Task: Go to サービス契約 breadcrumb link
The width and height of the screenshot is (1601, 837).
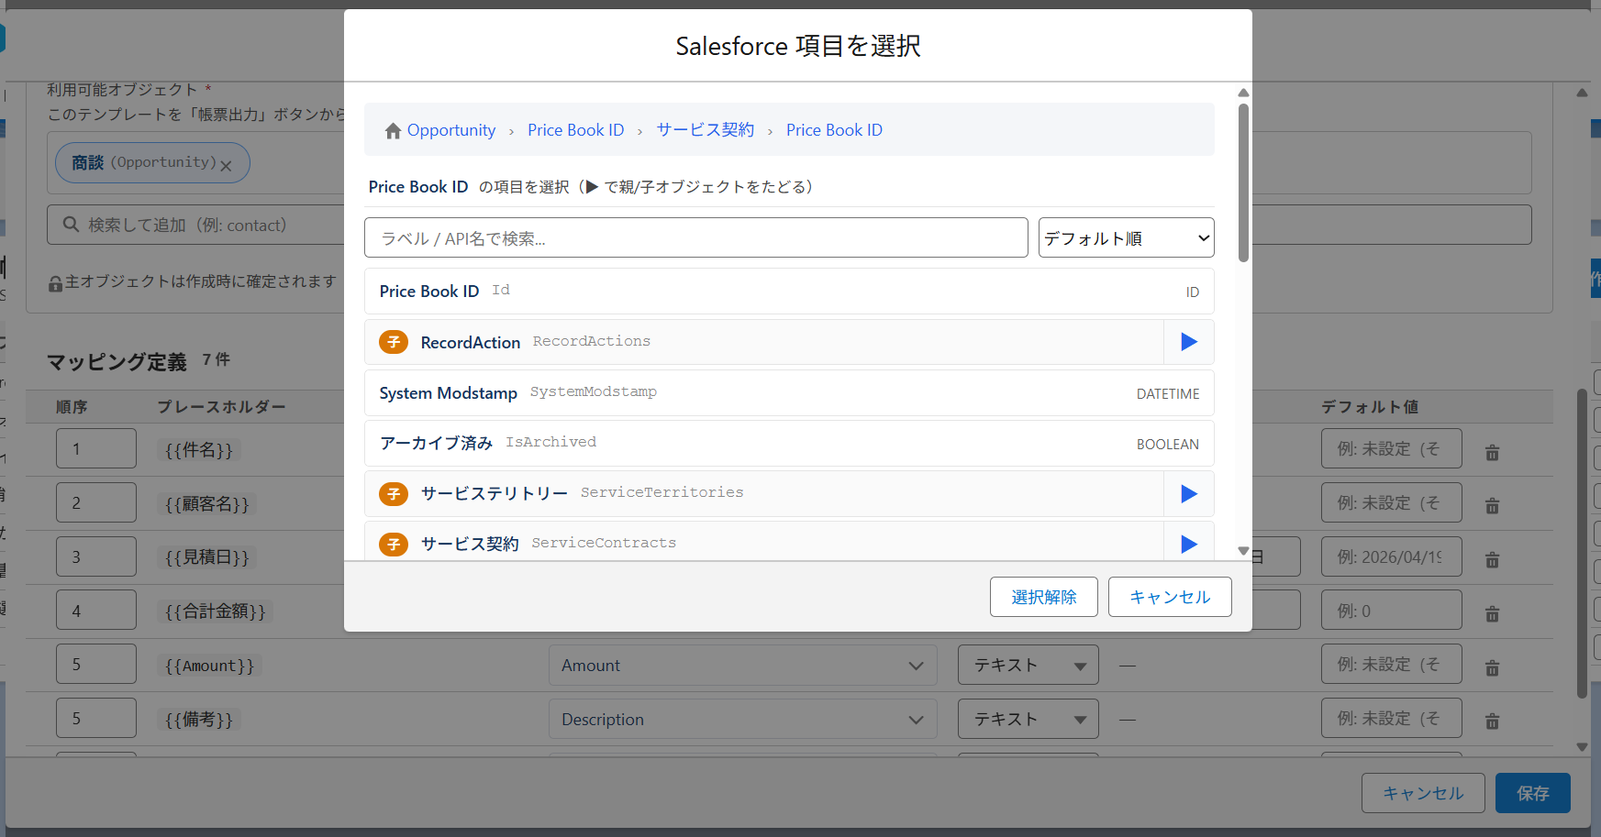Action: (x=705, y=130)
